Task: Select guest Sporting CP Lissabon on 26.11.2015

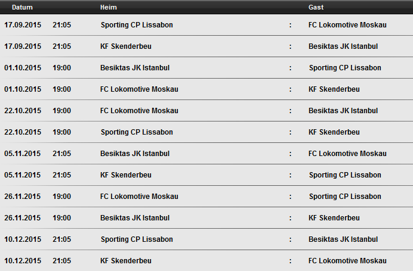Action: tap(345, 197)
